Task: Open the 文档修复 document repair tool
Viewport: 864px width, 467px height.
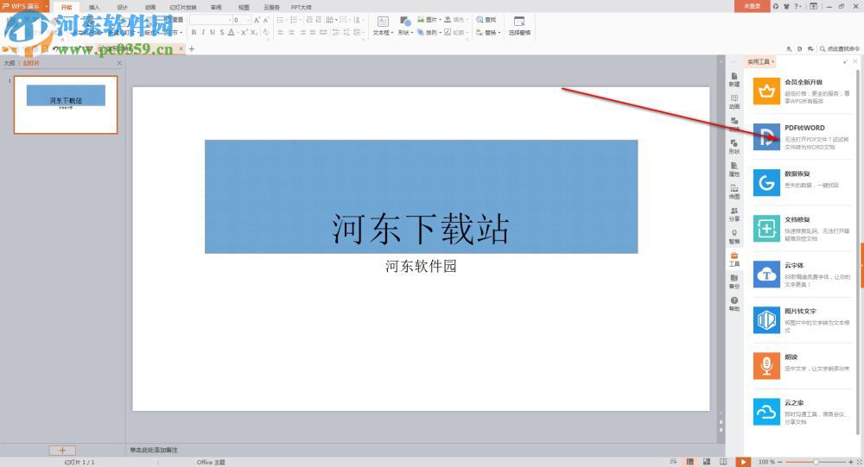Action: 803,229
